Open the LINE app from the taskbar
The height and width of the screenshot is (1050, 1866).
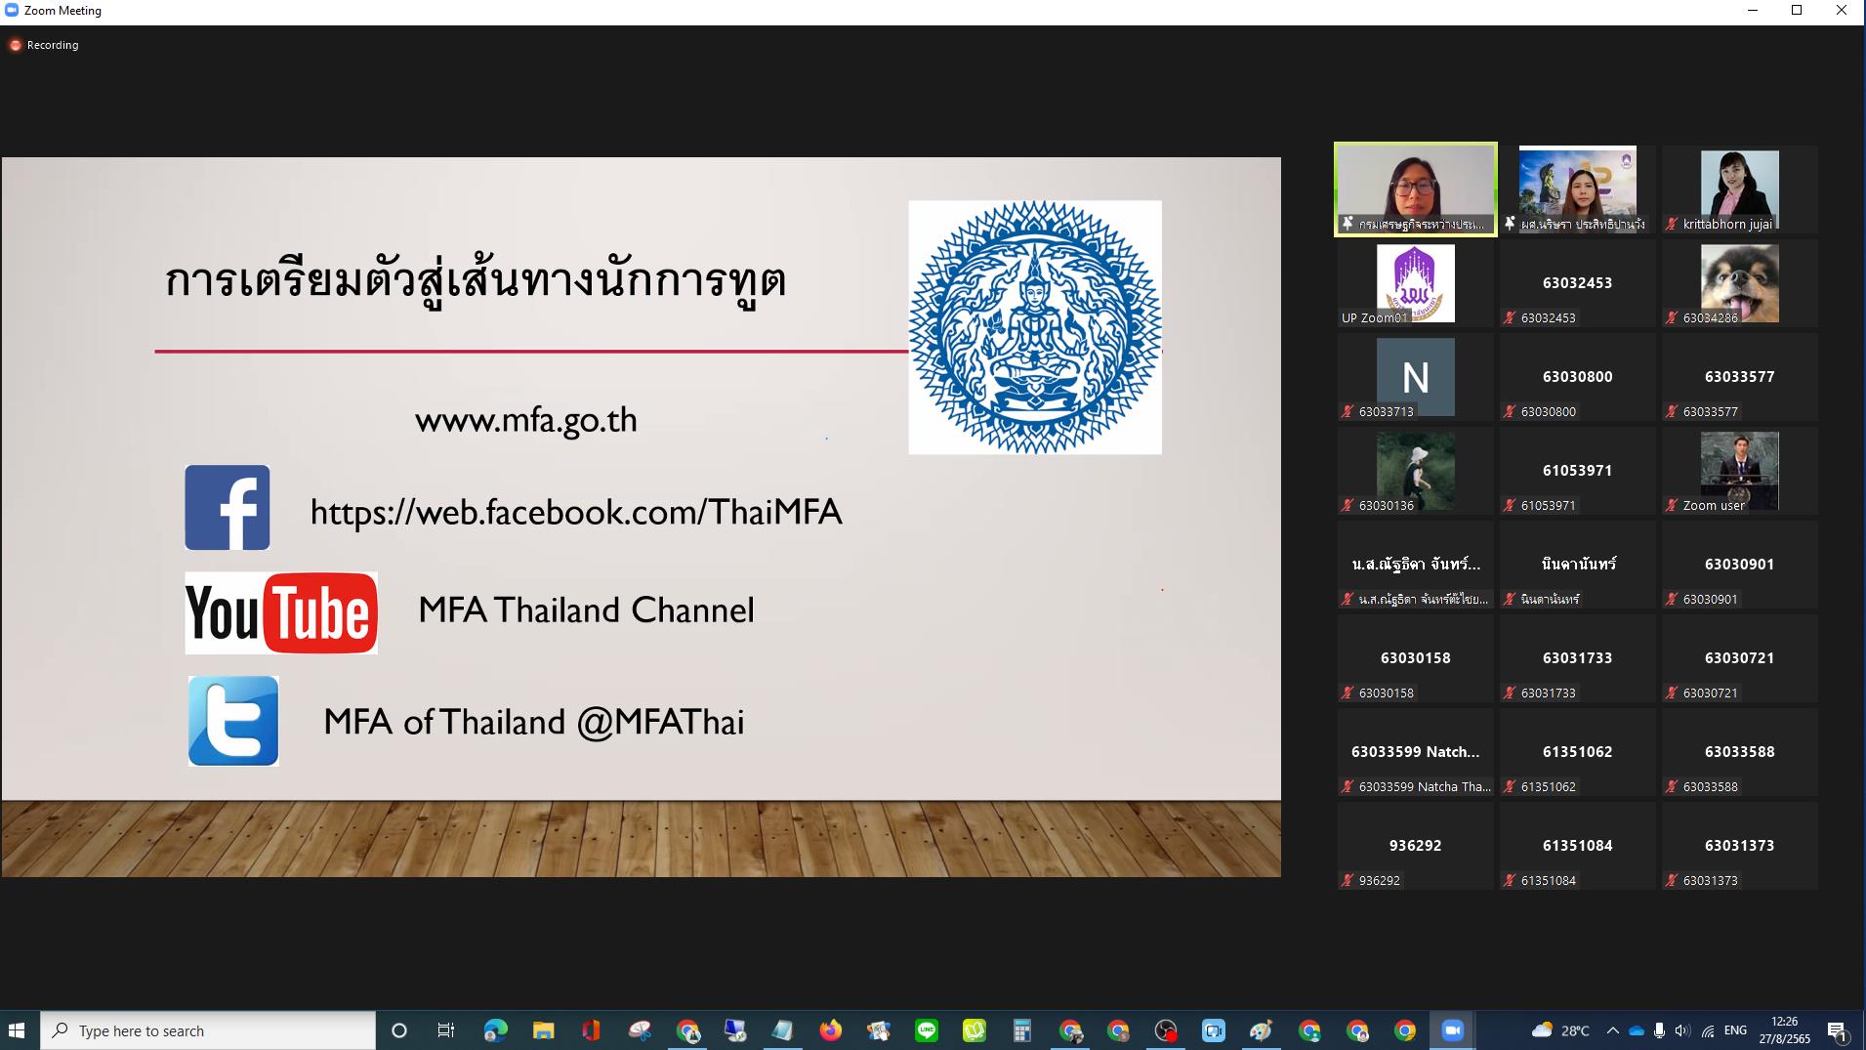pyautogui.click(x=926, y=1030)
